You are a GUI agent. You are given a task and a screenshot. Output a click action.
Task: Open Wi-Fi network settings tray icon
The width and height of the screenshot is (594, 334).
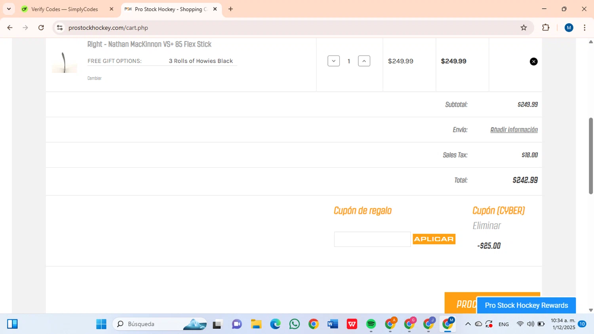[x=520, y=324]
